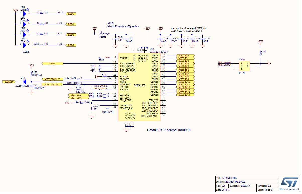The width and height of the screenshot is (302, 194).
Task: Click the BAT60JFILM diode D14 symbol
Action: coord(25,82)
